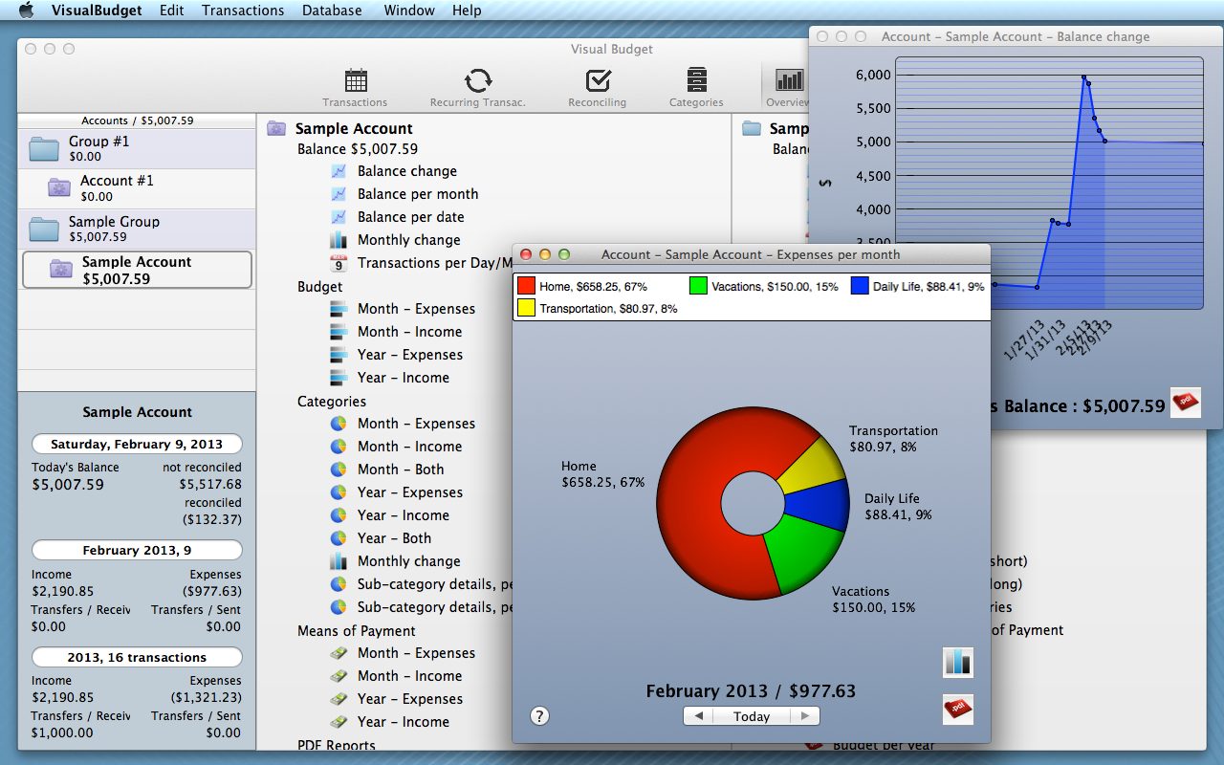Click the green Vacations pie slice
Viewport: 1224px width, 765px height.
(798, 561)
